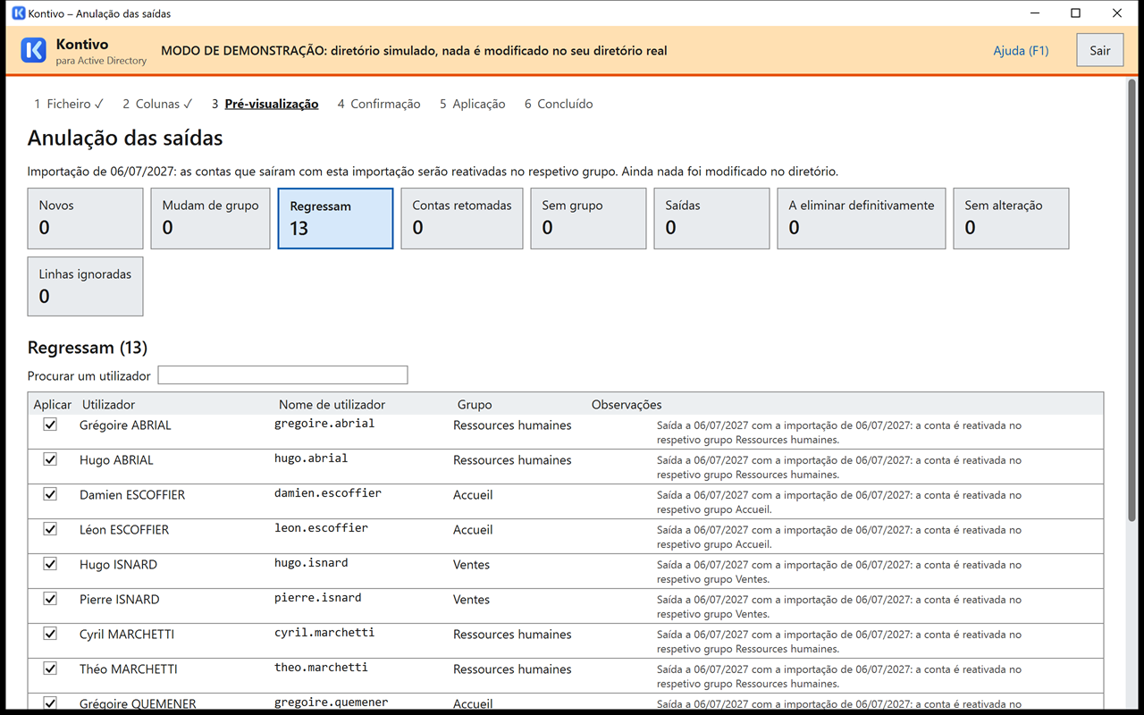Select the Contas retomadas tile
The height and width of the screenshot is (715, 1144).
(462, 218)
